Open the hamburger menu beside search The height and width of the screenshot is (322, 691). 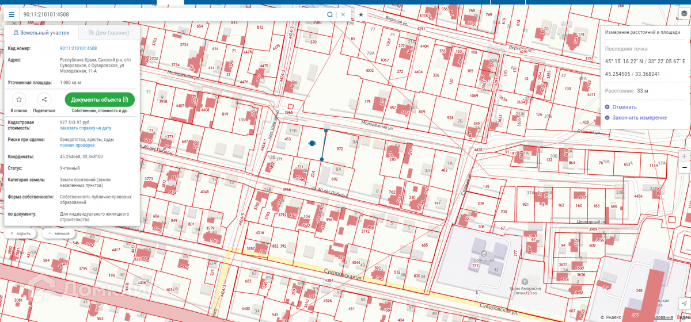click(12, 14)
